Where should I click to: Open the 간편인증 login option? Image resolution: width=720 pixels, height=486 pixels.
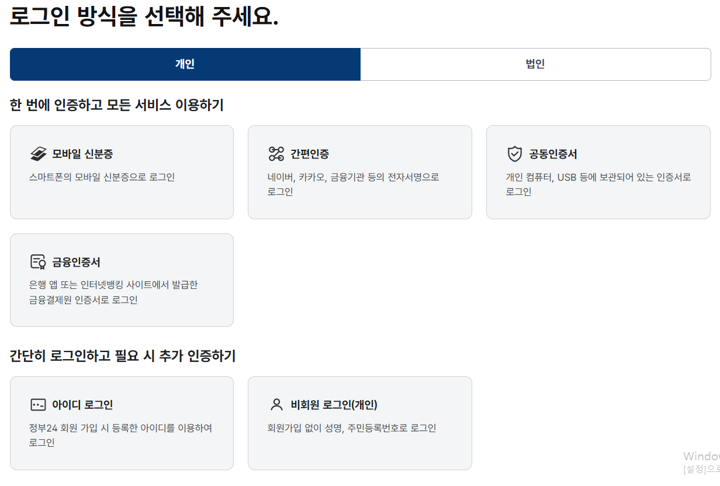pos(360,172)
